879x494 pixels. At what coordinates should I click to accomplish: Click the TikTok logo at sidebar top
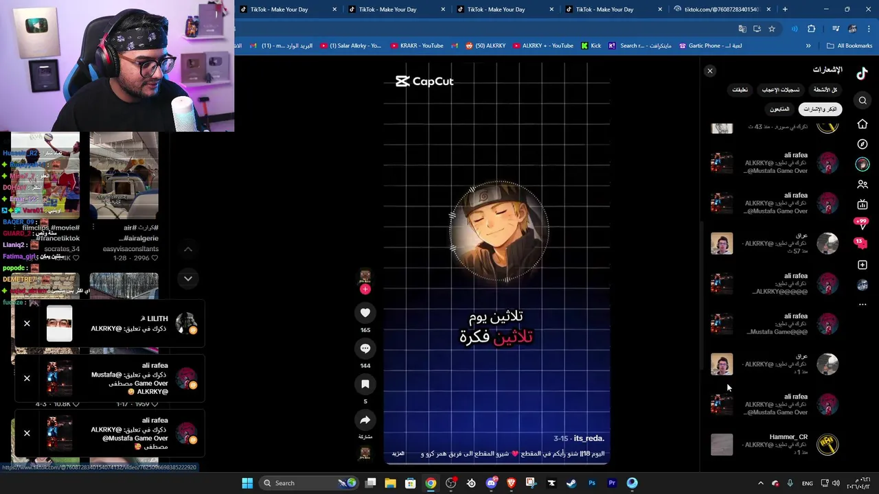[x=862, y=73]
